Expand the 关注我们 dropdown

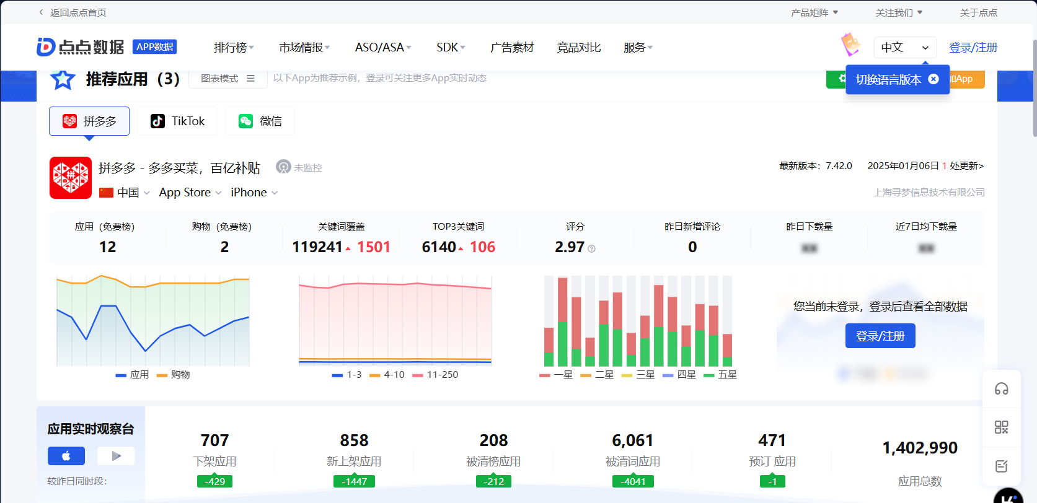899,12
